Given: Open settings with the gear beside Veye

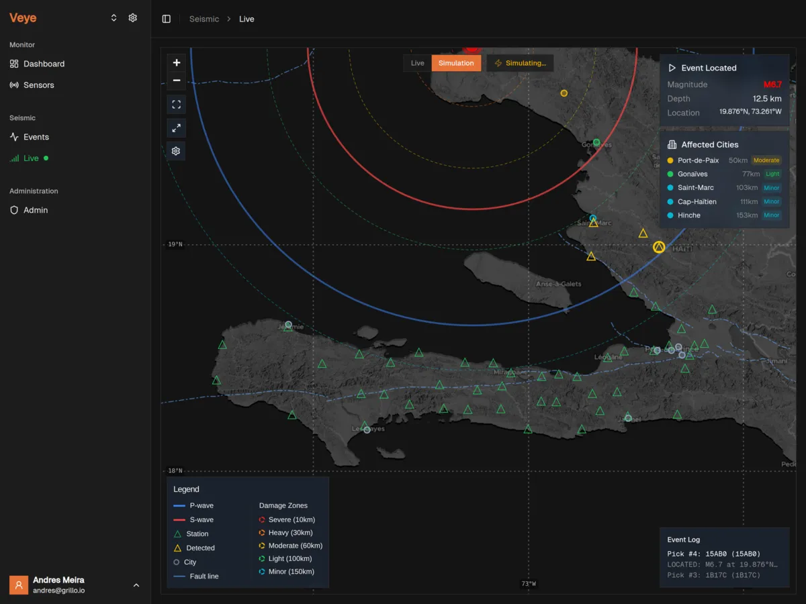Looking at the screenshot, I should click(132, 17).
